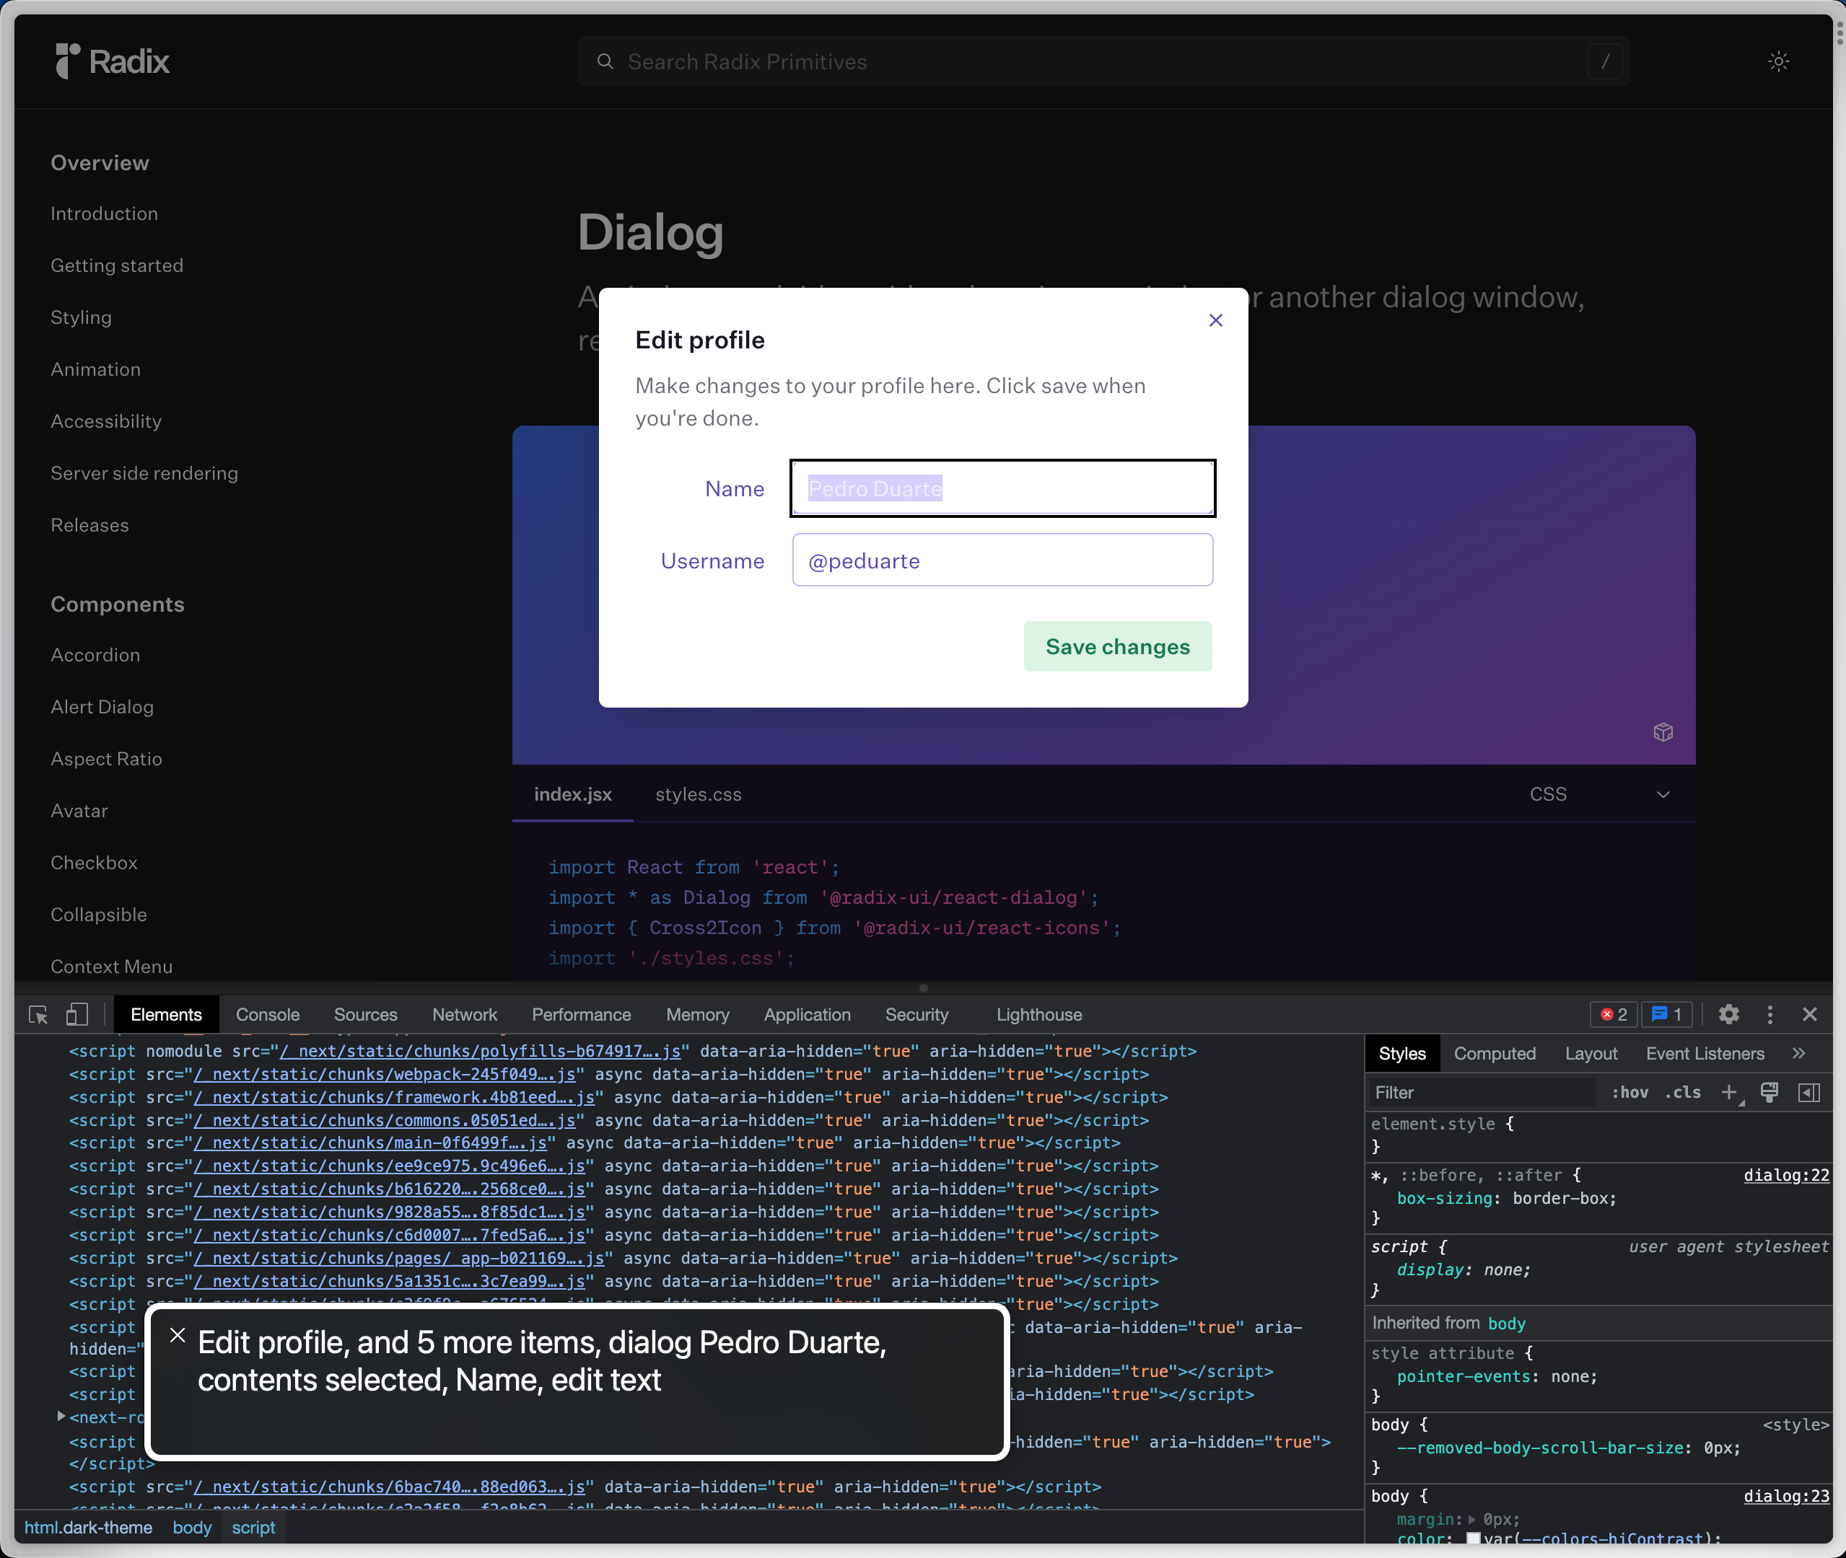The height and width of the screenshot is (1558, 1846).
Task: Open the issues counter indicator
Action: click(1666, 1014)
